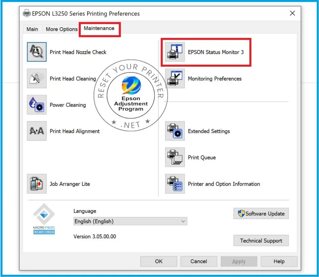Click the Software Update button
The image size is (319, 277).
(x=261, y=213)
